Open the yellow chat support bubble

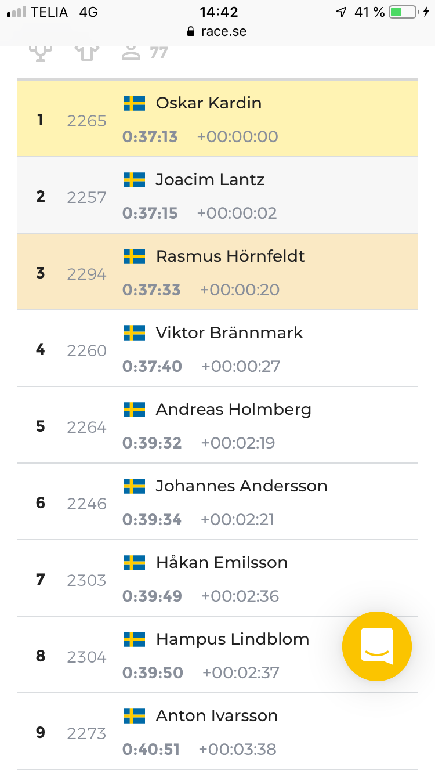tap(377, 646)
